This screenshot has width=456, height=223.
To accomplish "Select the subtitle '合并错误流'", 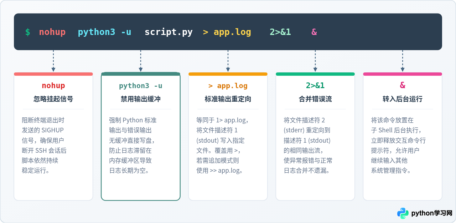I will [315, 99].
